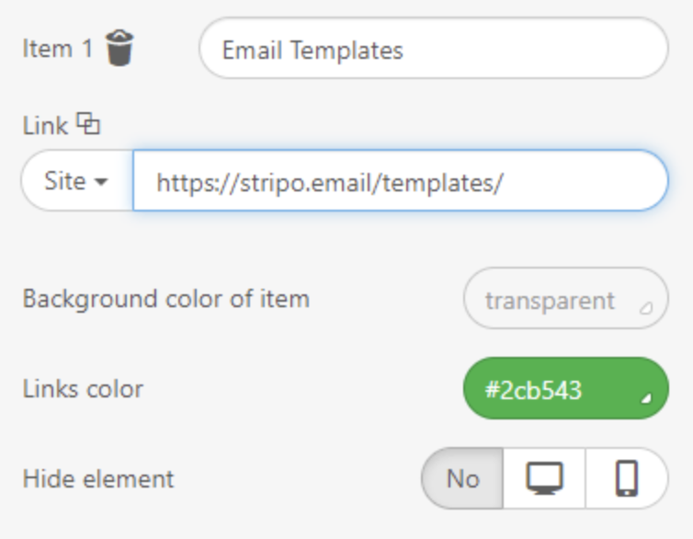Set Hide element to No
The image size is (693, 539).
[x=462, y=478]
